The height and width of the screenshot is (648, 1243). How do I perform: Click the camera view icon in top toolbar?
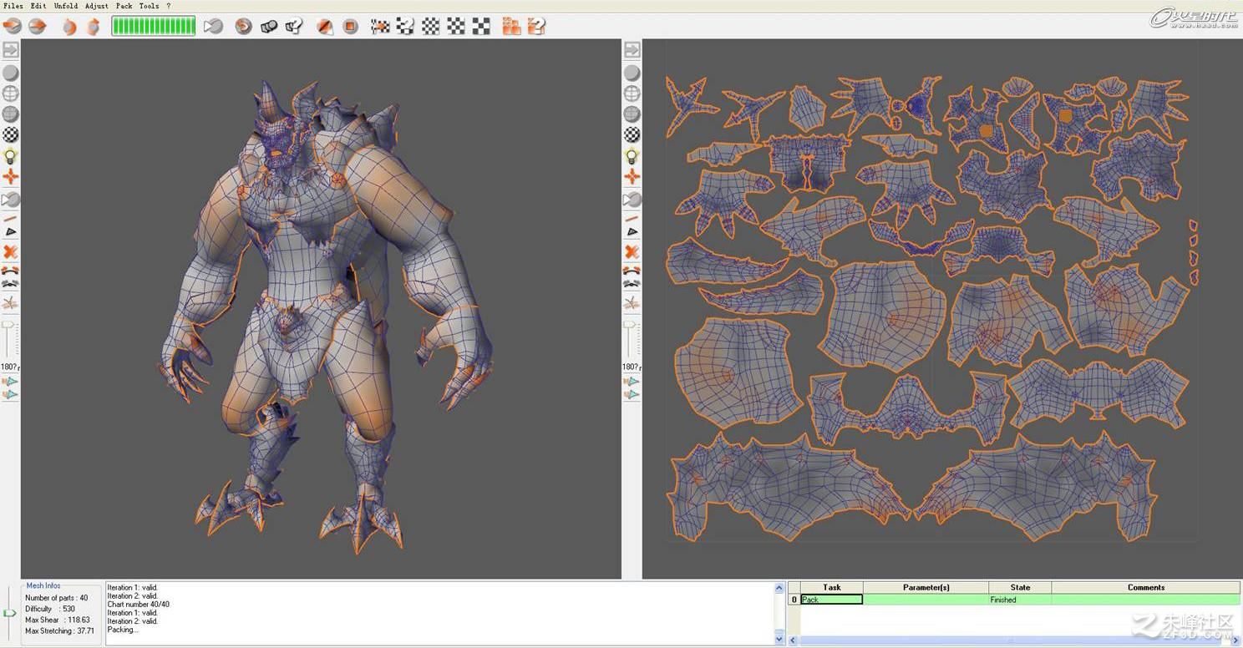click(x=213, y=27)
